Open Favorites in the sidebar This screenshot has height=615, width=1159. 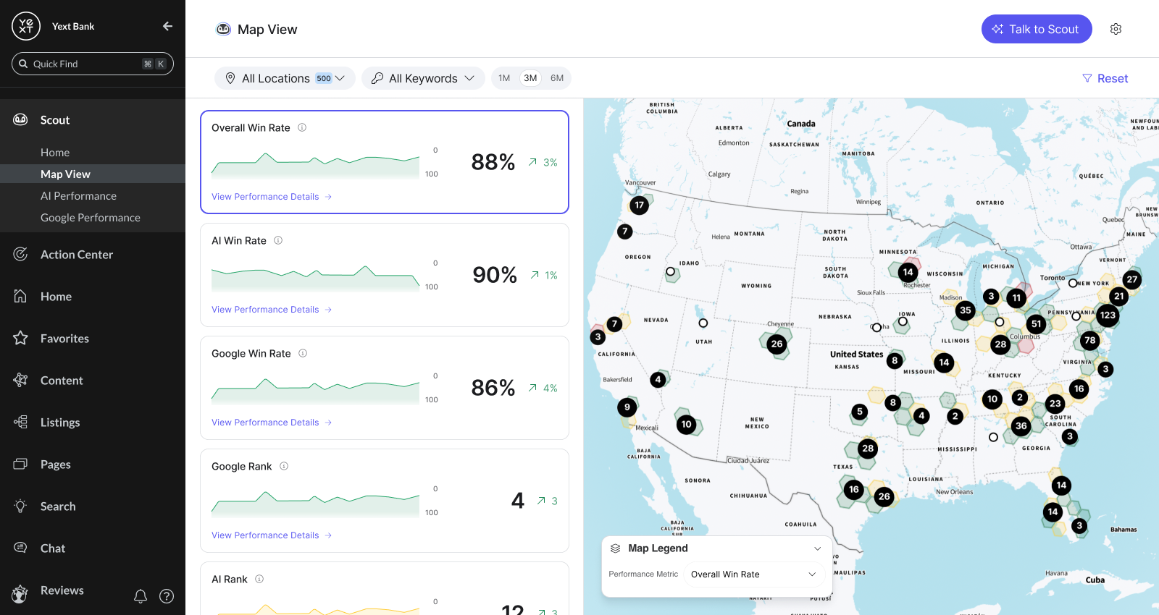[64, 339]
